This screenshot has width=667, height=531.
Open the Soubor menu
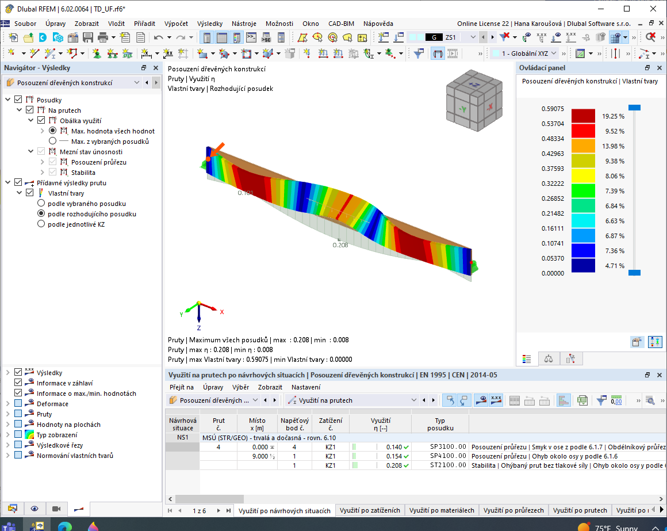point(25,24)
